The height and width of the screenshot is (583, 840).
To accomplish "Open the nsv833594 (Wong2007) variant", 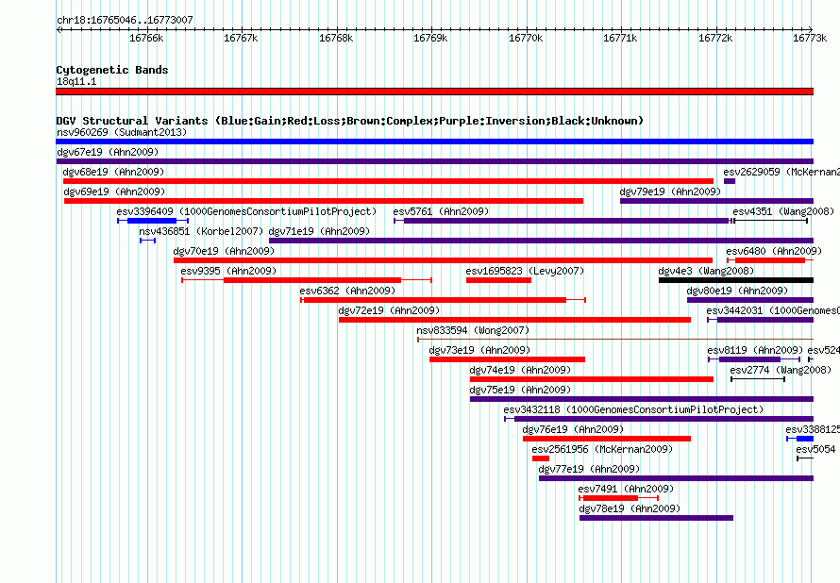I will 473,330.
